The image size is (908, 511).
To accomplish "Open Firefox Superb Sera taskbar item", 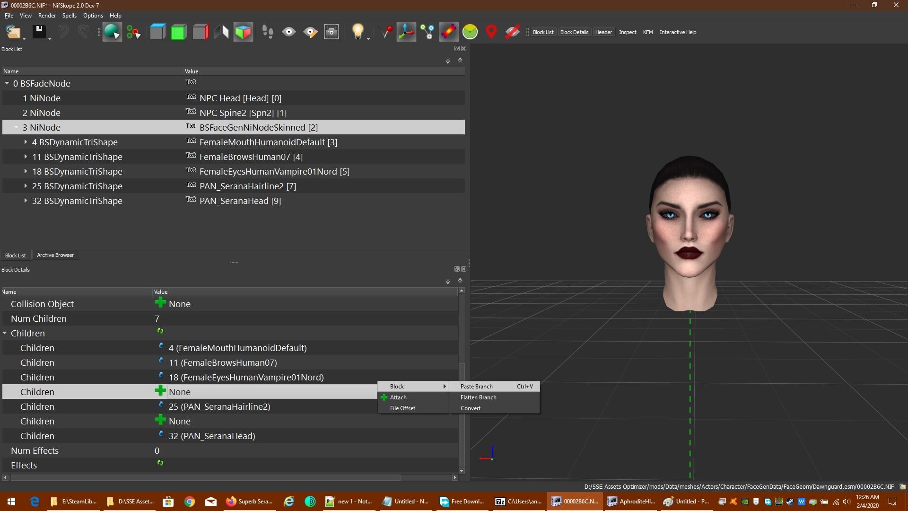I will pyautogui.click(x=250, y=502).
